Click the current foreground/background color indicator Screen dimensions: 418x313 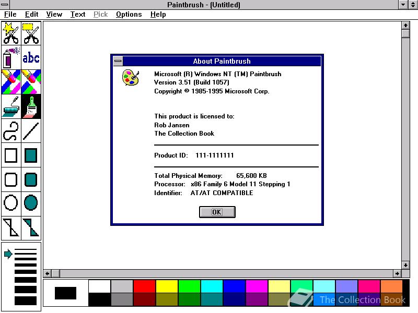click(66, 293)
